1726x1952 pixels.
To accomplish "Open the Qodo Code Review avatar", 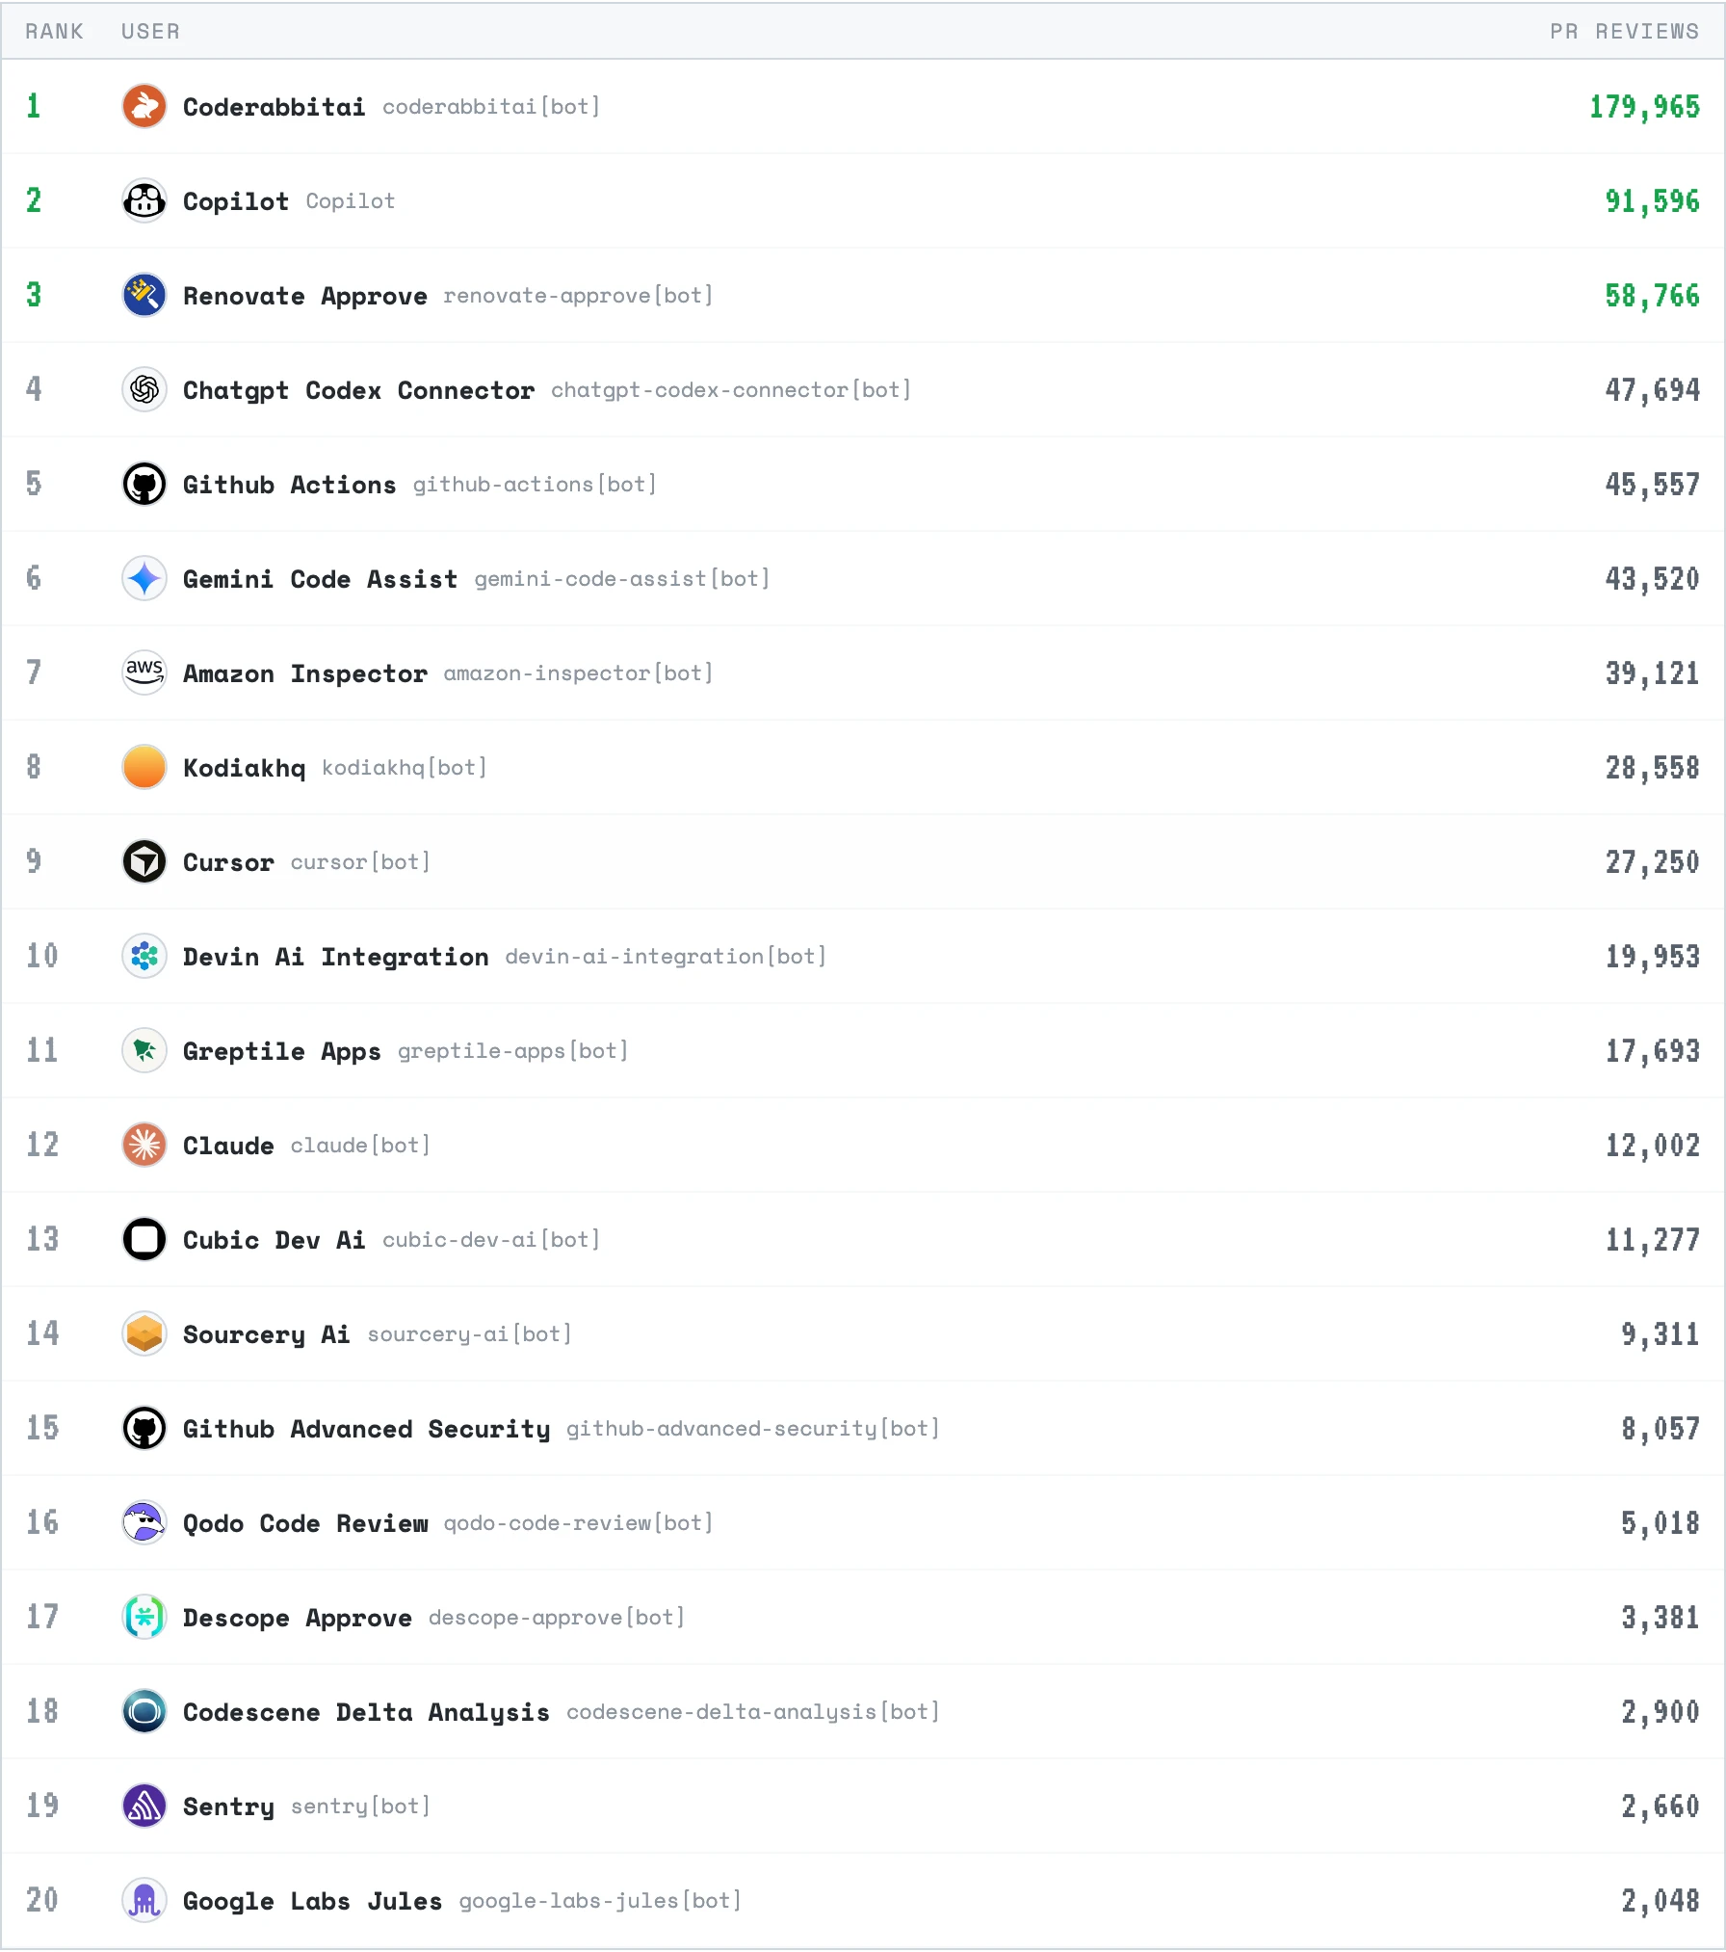I will tap(144, 1522).
